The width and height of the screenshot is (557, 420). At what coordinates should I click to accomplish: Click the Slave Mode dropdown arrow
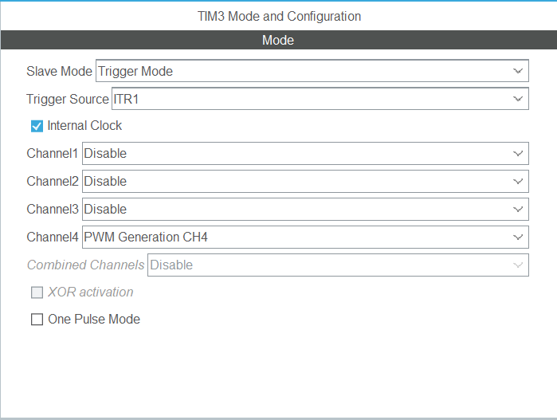518,71
